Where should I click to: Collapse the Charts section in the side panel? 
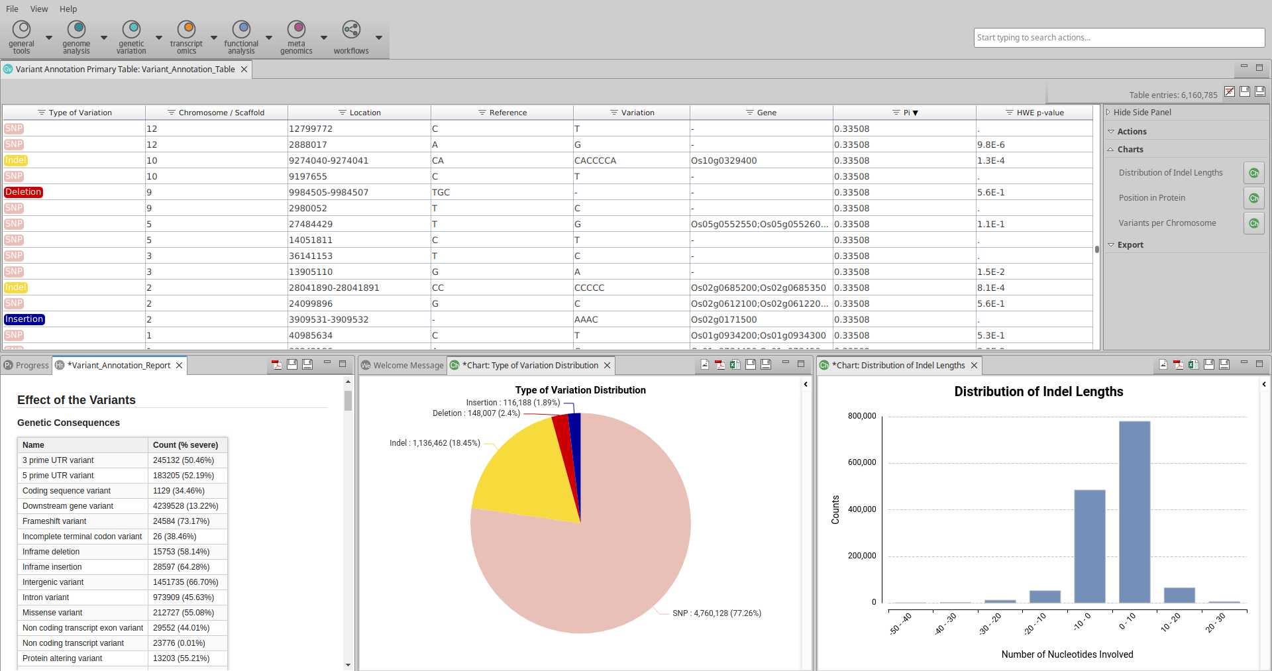pos(1111,150)
